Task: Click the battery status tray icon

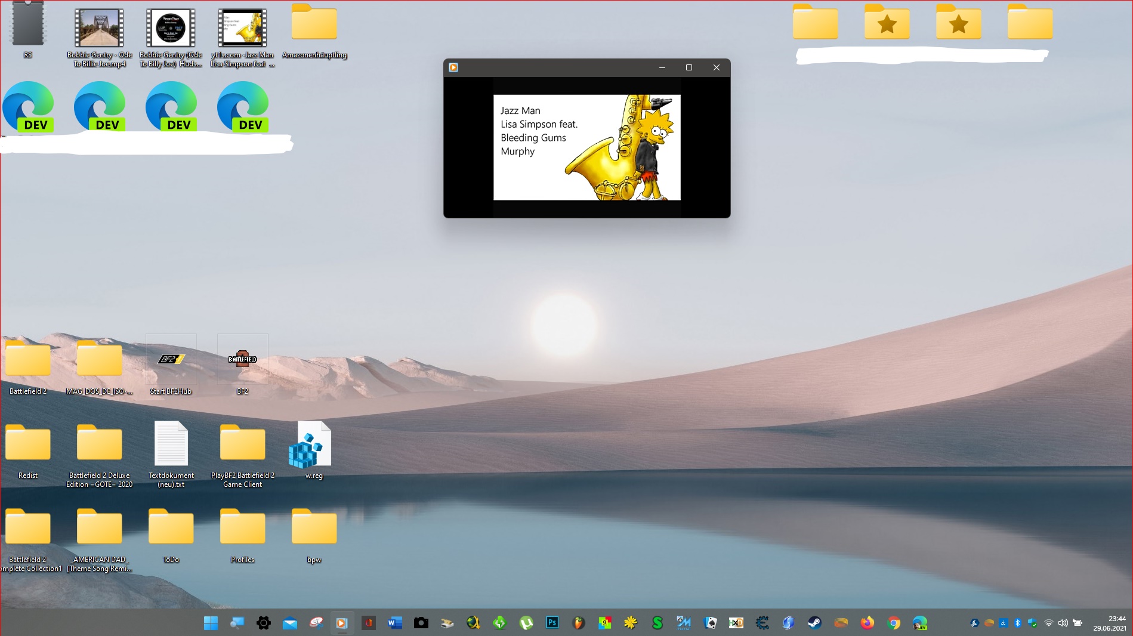Action: (x=1078, y=623)
